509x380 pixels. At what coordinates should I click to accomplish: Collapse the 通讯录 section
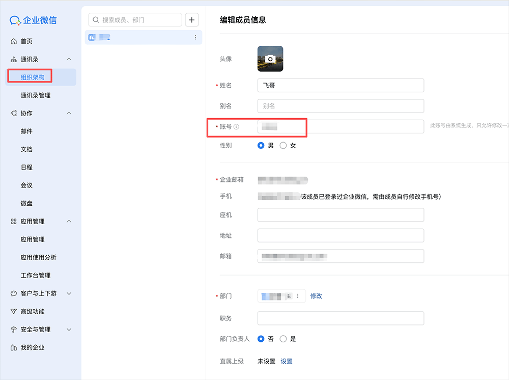tap(69, 59)
